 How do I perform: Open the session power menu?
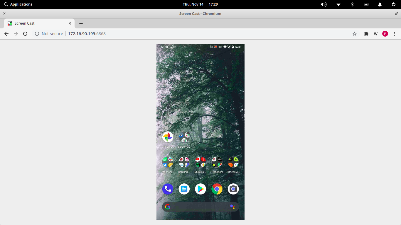[394, 4]
